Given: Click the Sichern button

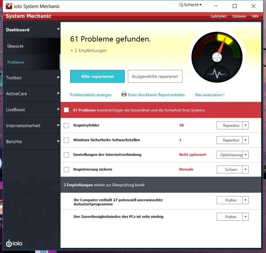Looking at the screenshot, I should click(229, 169).
